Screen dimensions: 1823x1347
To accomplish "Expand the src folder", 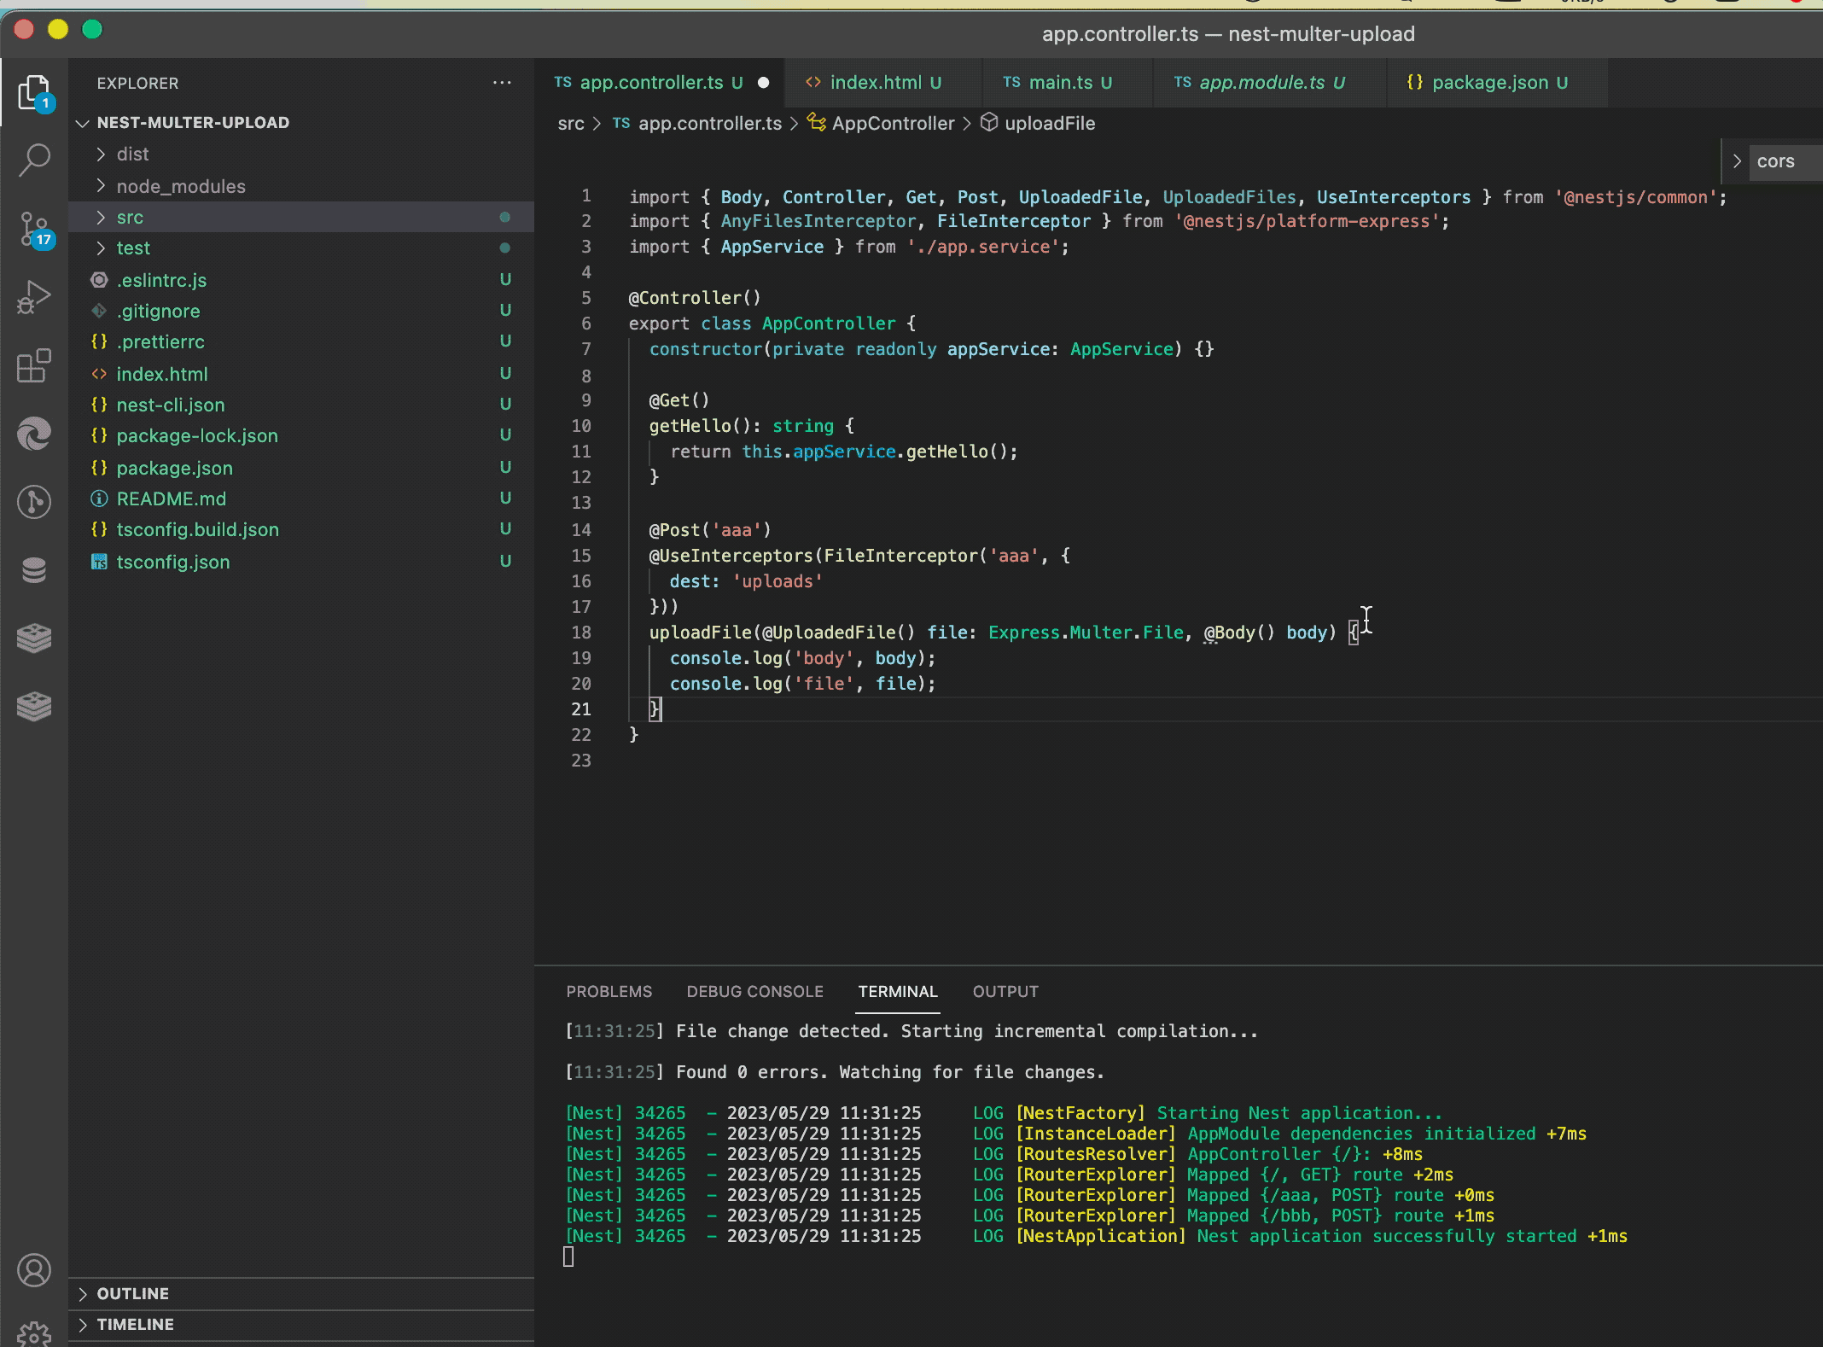I will 130,218.
